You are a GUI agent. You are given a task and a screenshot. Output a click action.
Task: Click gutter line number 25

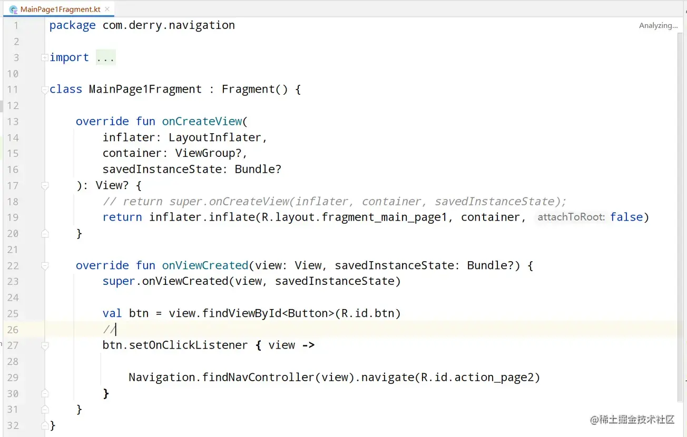click(13, 313)
